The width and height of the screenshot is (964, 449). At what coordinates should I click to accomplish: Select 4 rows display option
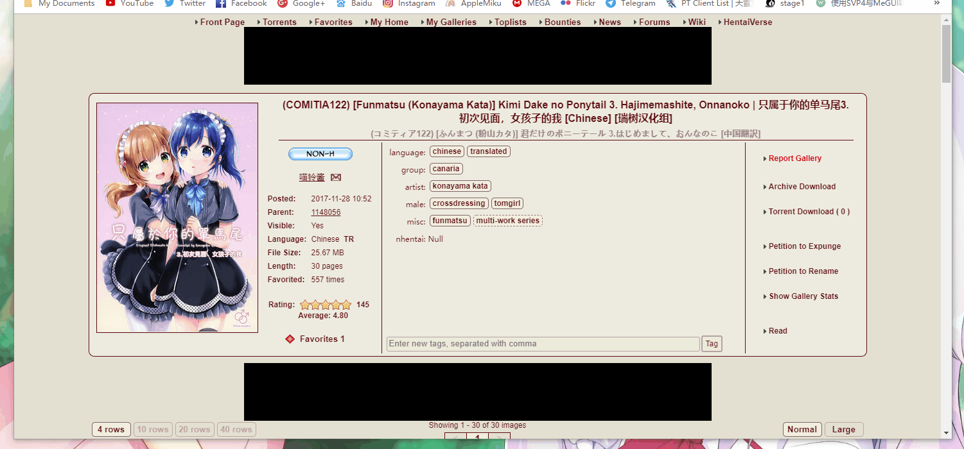(x=111, y=430)
